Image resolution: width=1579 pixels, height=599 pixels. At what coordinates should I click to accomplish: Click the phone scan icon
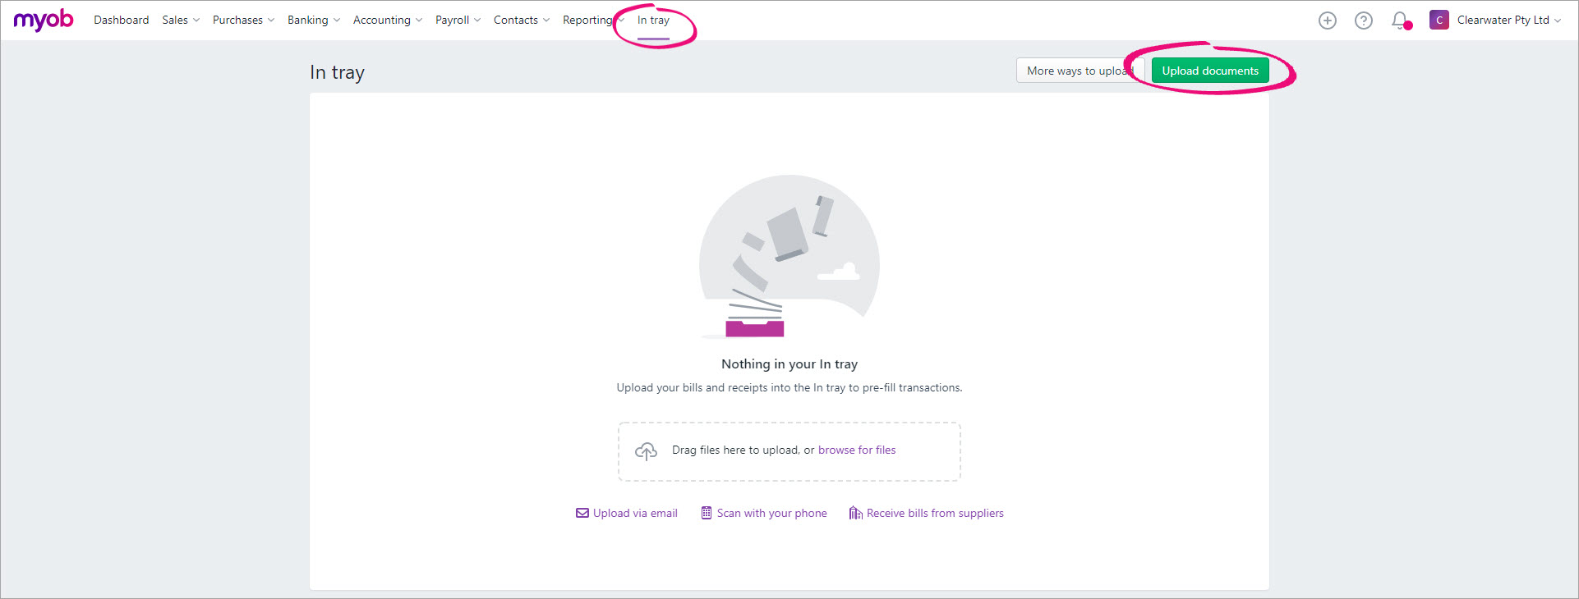pos(707,514)
